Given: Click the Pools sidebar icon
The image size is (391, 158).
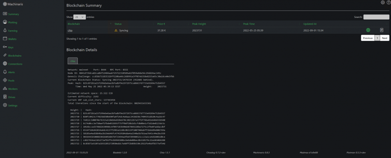Looking at the screenshot, I should tap(5, 81).
